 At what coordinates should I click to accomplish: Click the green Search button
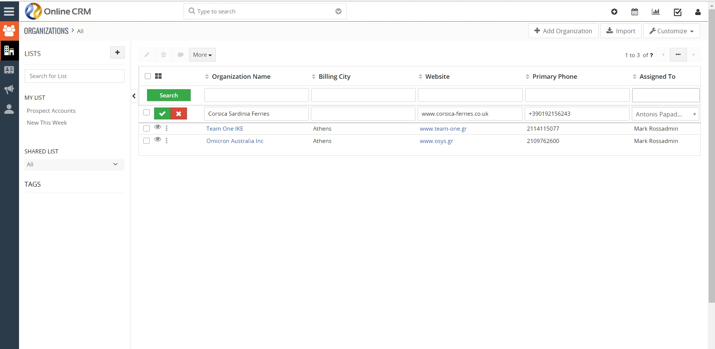[x=169, y=95]
